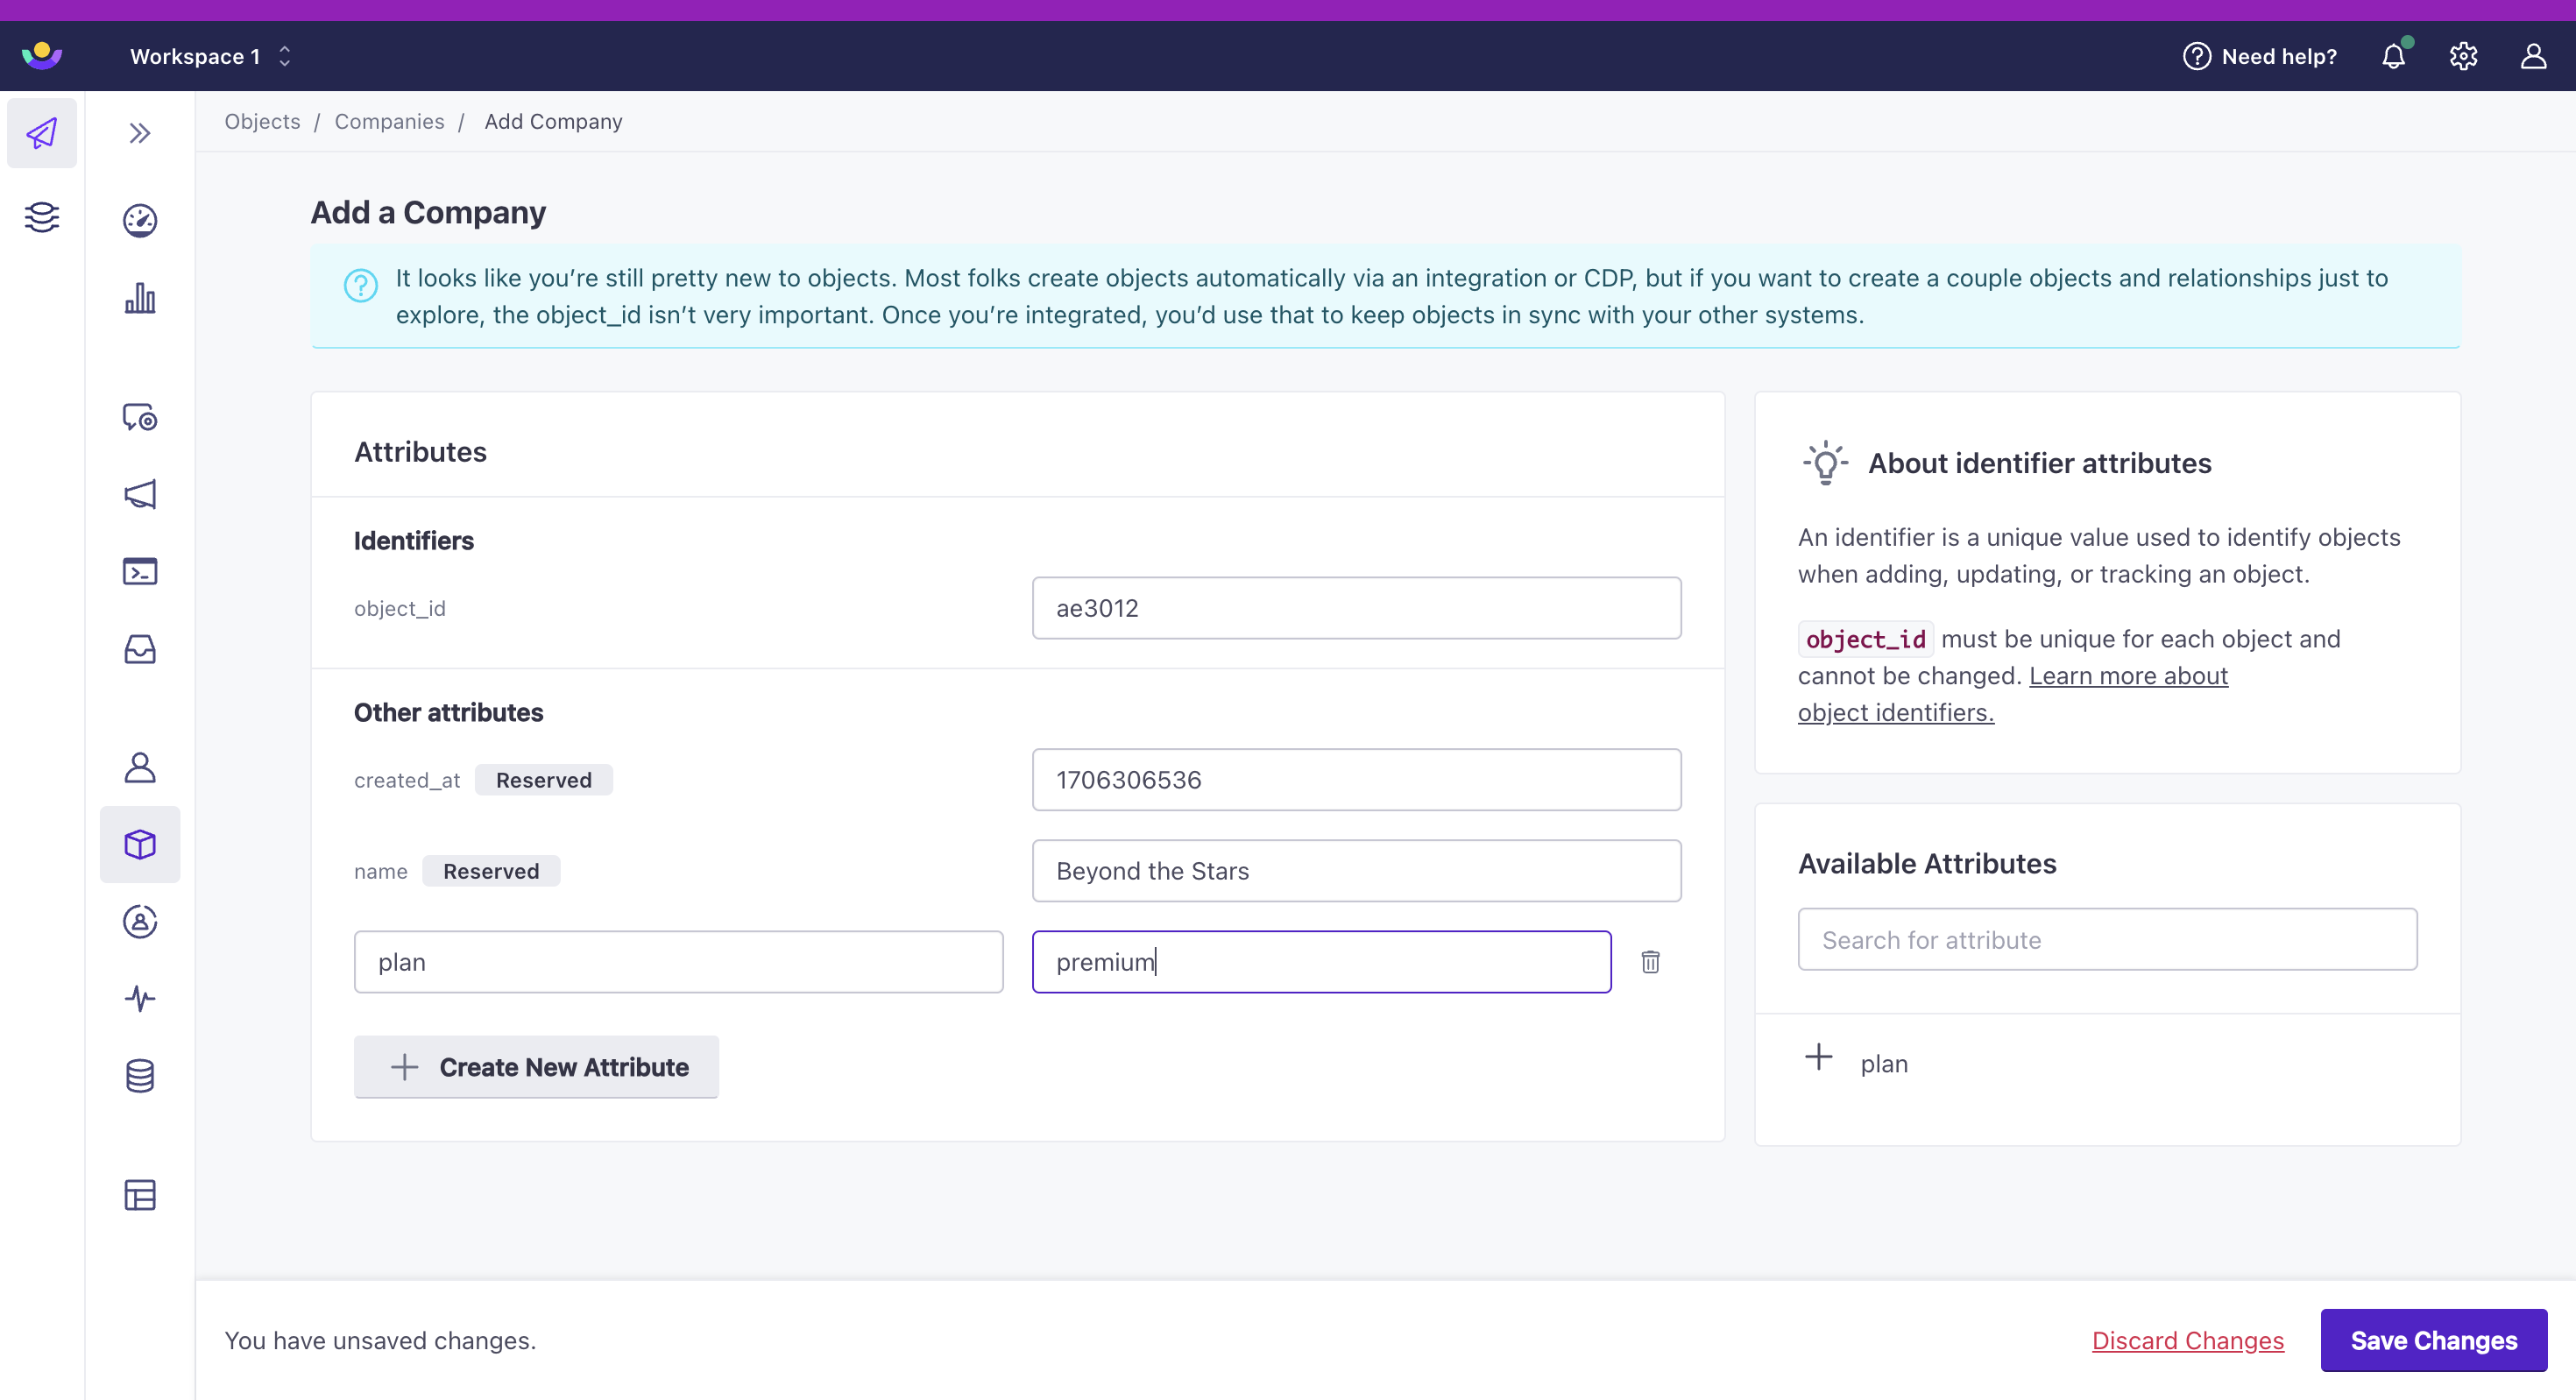This screenshot has width=2576, height=1400.
Task: Select the Objects breadcrumb menu item
Action: point(260,121)
